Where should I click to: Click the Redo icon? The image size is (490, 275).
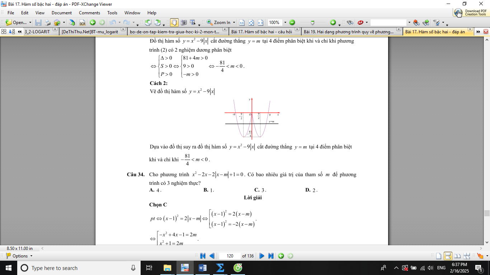127,23
